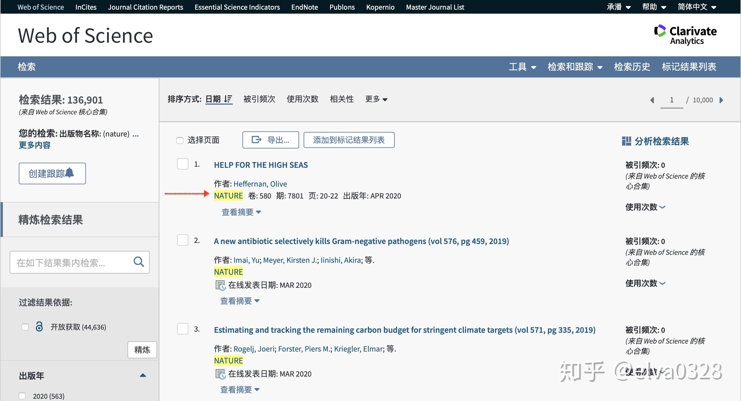This screenshot has height=401, width=741.
Task: Open InCites in the top navigation
Action: [x=86, y=7]
